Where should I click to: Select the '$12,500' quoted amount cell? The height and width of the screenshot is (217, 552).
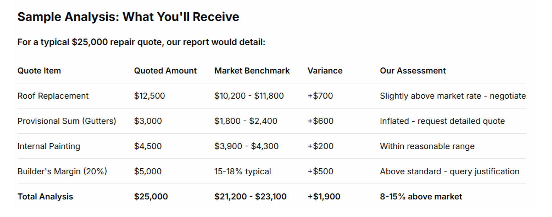(149, 96)
